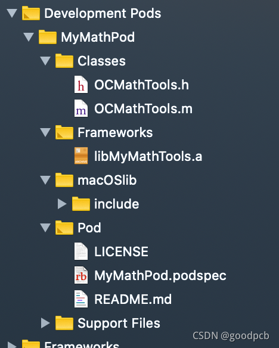Select the macOSlib group label
279x348 pixels.
[x=107, y=180]
